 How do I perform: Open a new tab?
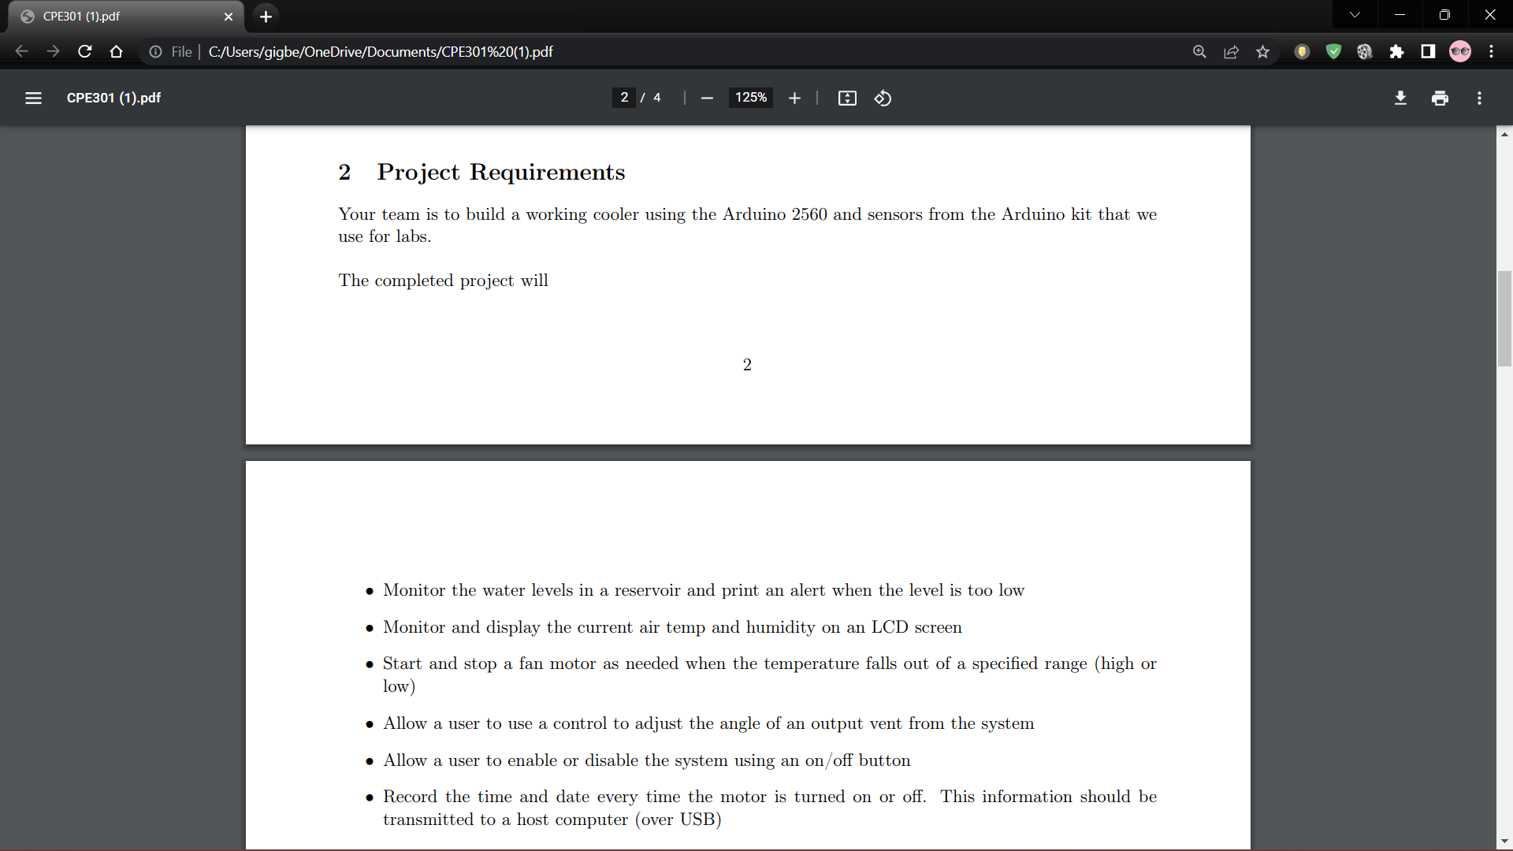pyautogui.click(x=266, y=17)
